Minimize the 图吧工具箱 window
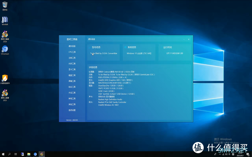The height and width of the screenshot is (157, 252). [184, 39]
